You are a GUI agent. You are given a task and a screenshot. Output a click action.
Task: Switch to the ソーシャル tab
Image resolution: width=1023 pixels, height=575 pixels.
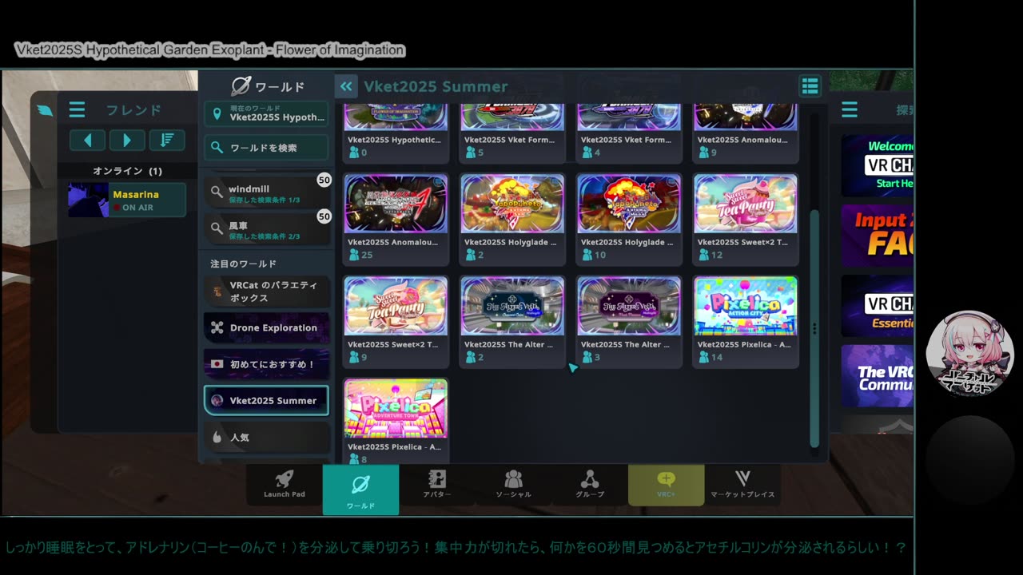[513, 484]
